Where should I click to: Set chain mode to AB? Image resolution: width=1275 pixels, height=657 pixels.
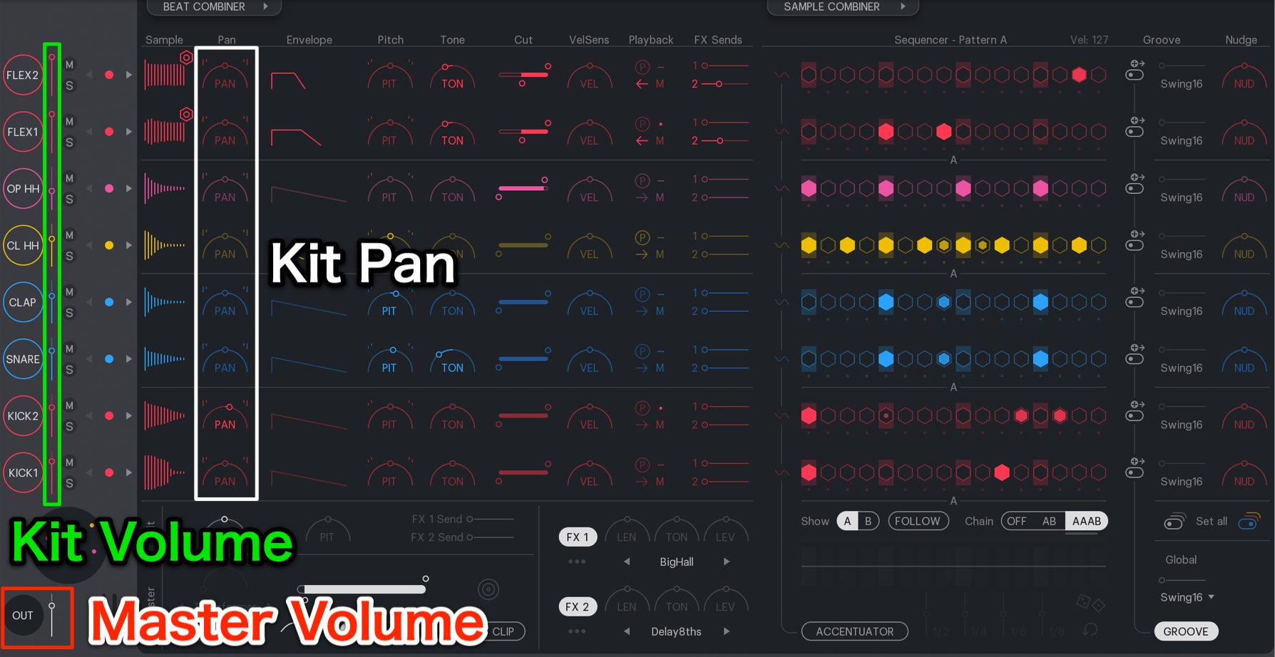tap(1049, 521)
